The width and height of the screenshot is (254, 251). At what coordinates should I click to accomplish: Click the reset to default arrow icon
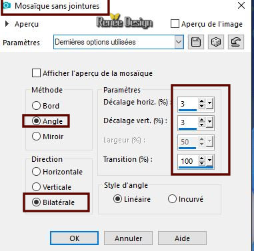tap(236, 42)
